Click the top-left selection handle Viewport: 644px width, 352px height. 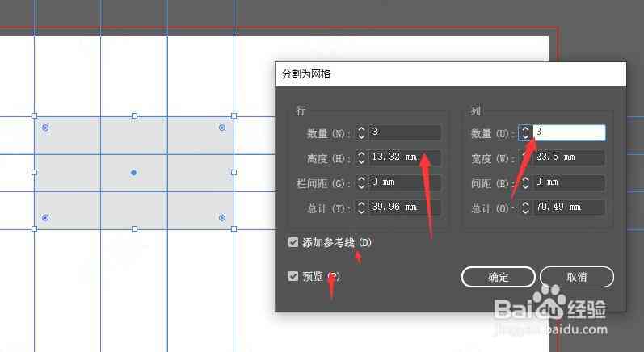coord(35,116)
